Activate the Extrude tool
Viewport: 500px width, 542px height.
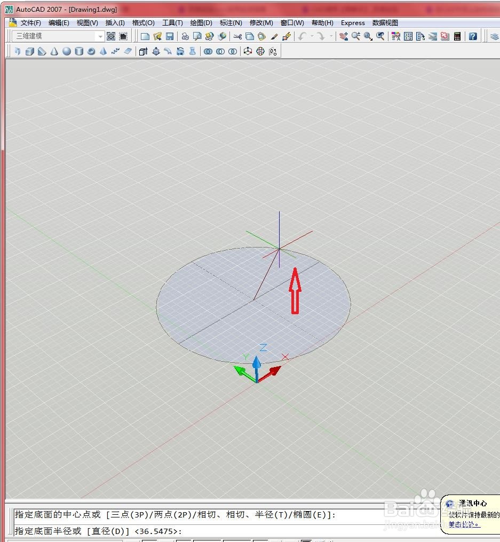143,52
